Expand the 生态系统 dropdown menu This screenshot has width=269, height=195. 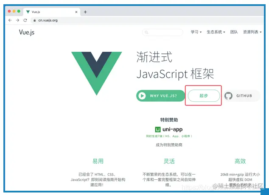point(216,32)
